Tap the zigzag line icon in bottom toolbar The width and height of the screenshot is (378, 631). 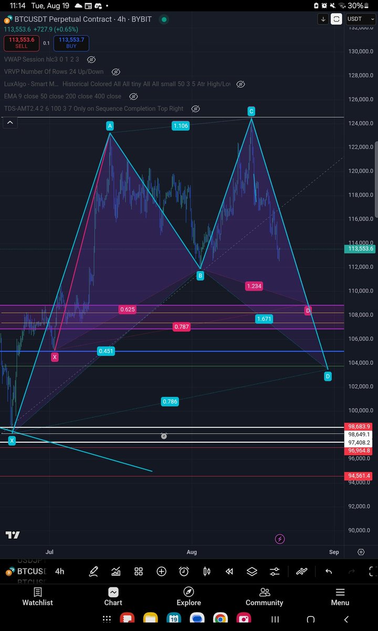(x=302, y=571)
